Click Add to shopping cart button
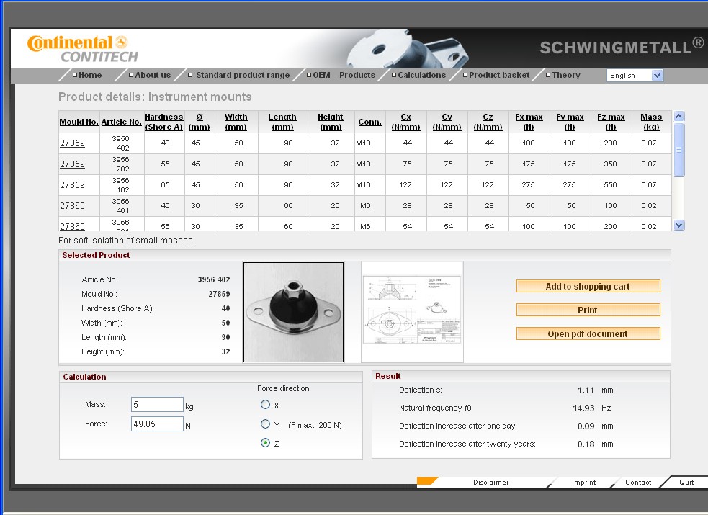The width and height of the screenshot is (708, 515). [x=588, y=286]
